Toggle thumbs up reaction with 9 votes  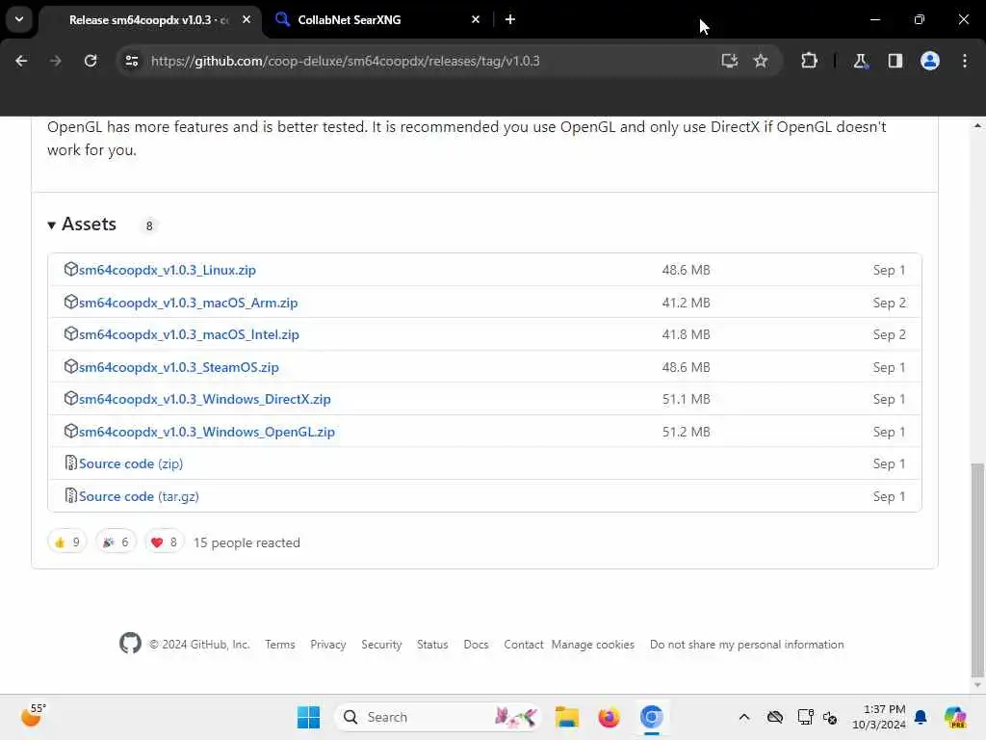click(67, 542)
